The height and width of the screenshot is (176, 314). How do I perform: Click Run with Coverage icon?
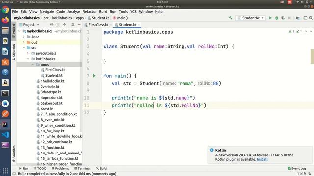pyautogui.click(x=283, y=18)
